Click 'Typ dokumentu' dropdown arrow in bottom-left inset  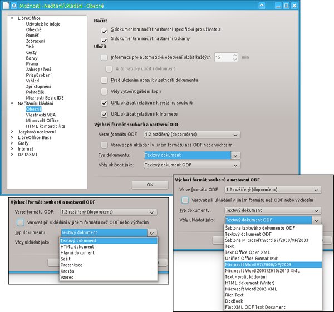152,233
